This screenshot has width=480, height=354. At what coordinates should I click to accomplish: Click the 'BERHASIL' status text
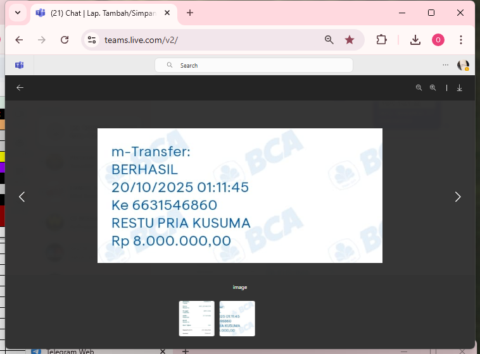point(144,169)
